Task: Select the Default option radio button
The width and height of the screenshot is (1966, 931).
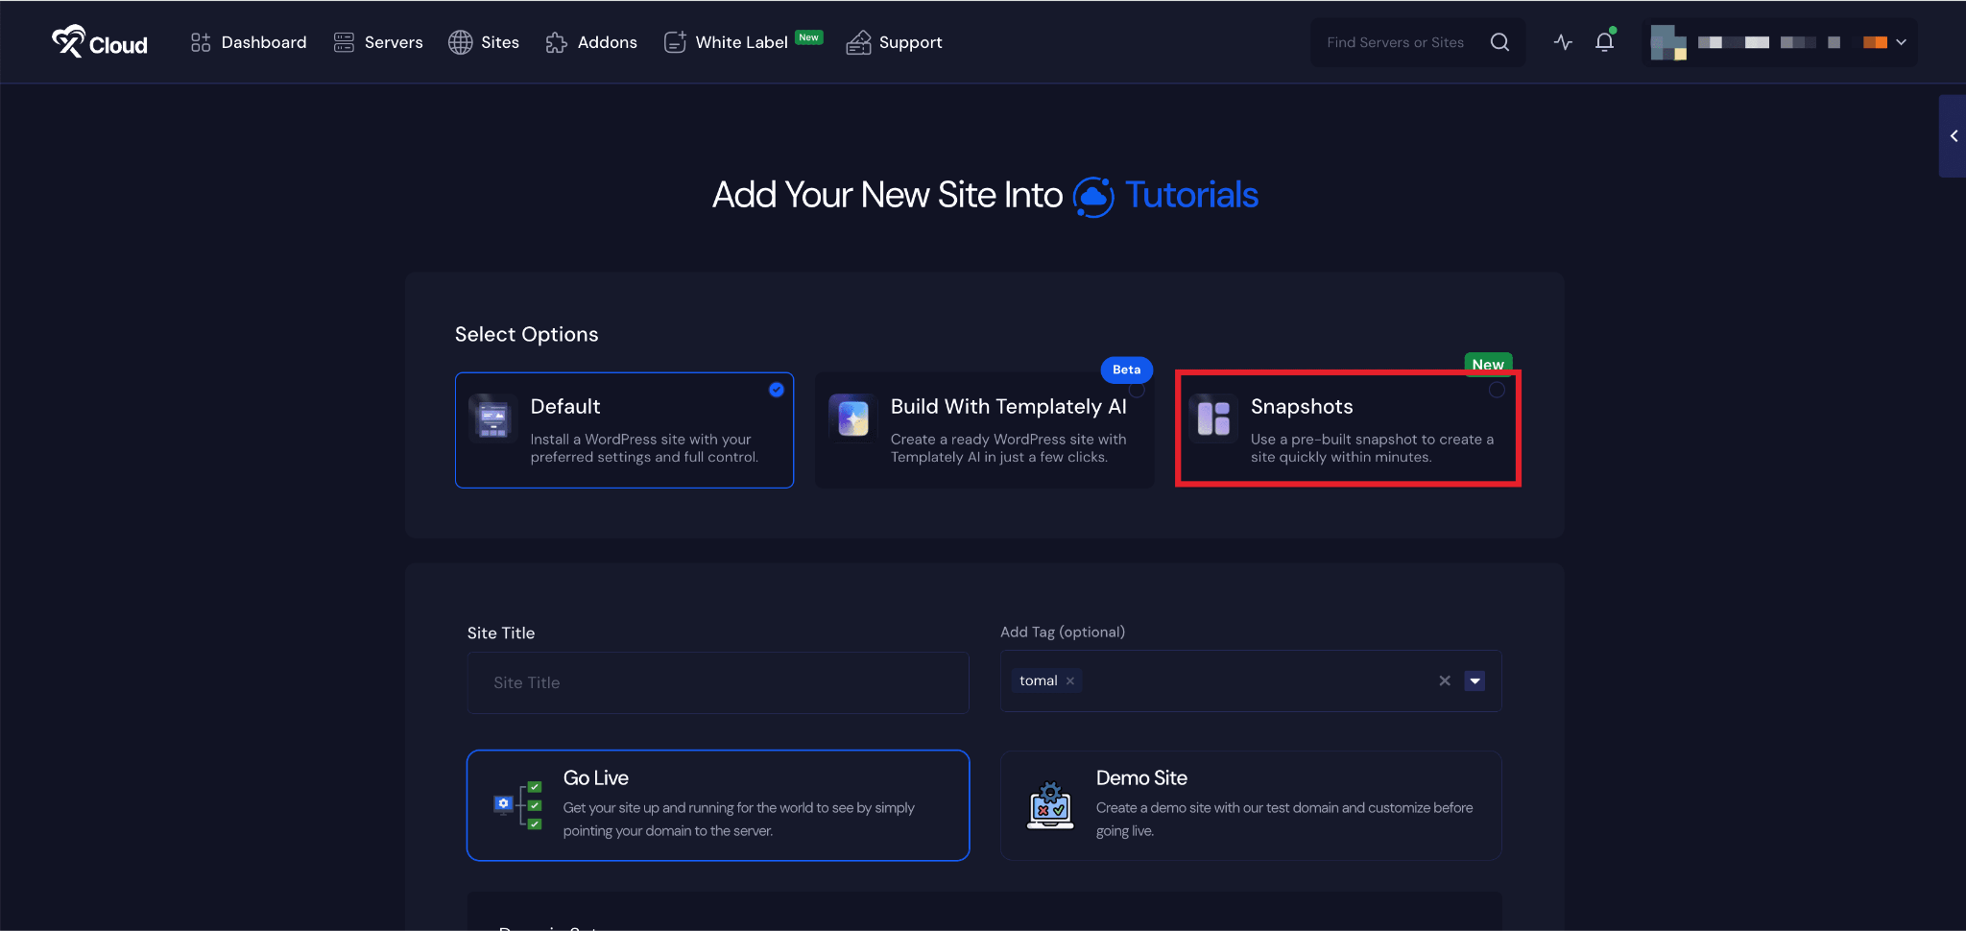Action: [x=776, y=390]
